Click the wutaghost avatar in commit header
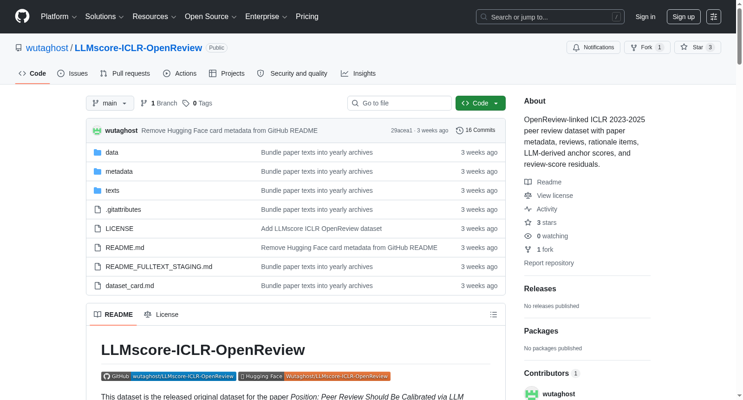This screenshot has height=400, width=743. click(97, 131)
